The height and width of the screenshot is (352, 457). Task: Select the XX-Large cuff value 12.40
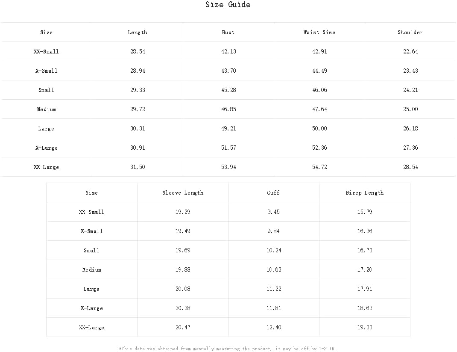[274, 328]
